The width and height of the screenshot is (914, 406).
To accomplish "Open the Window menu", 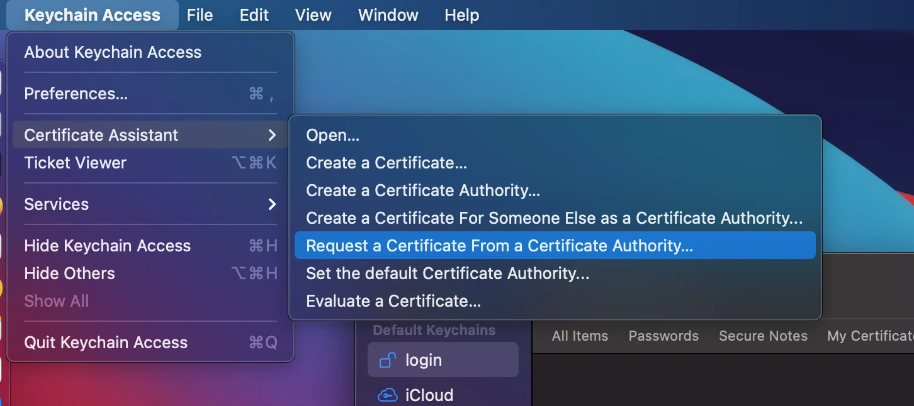I will coord(388,15).
